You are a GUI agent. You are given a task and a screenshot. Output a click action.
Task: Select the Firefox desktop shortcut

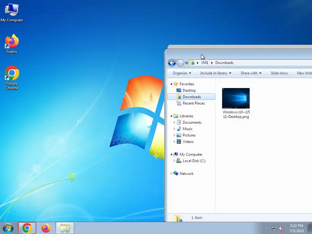12,44
